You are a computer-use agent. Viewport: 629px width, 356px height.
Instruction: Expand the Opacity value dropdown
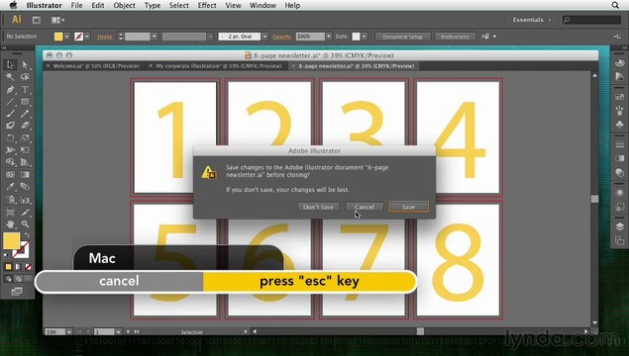pos(329,37)
